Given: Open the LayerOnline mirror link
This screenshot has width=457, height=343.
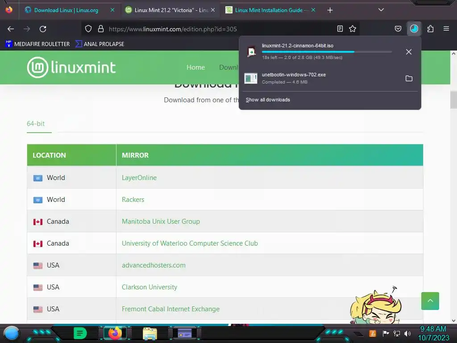Looking at the screenshot, I should click(139, 178).
